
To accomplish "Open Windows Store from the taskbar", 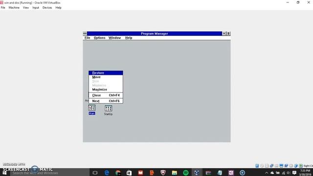I will [x=129, y=173].
